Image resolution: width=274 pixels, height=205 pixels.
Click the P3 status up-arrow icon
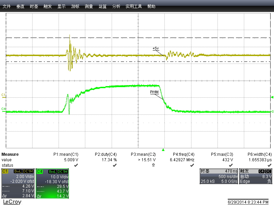tap(153, 165)
